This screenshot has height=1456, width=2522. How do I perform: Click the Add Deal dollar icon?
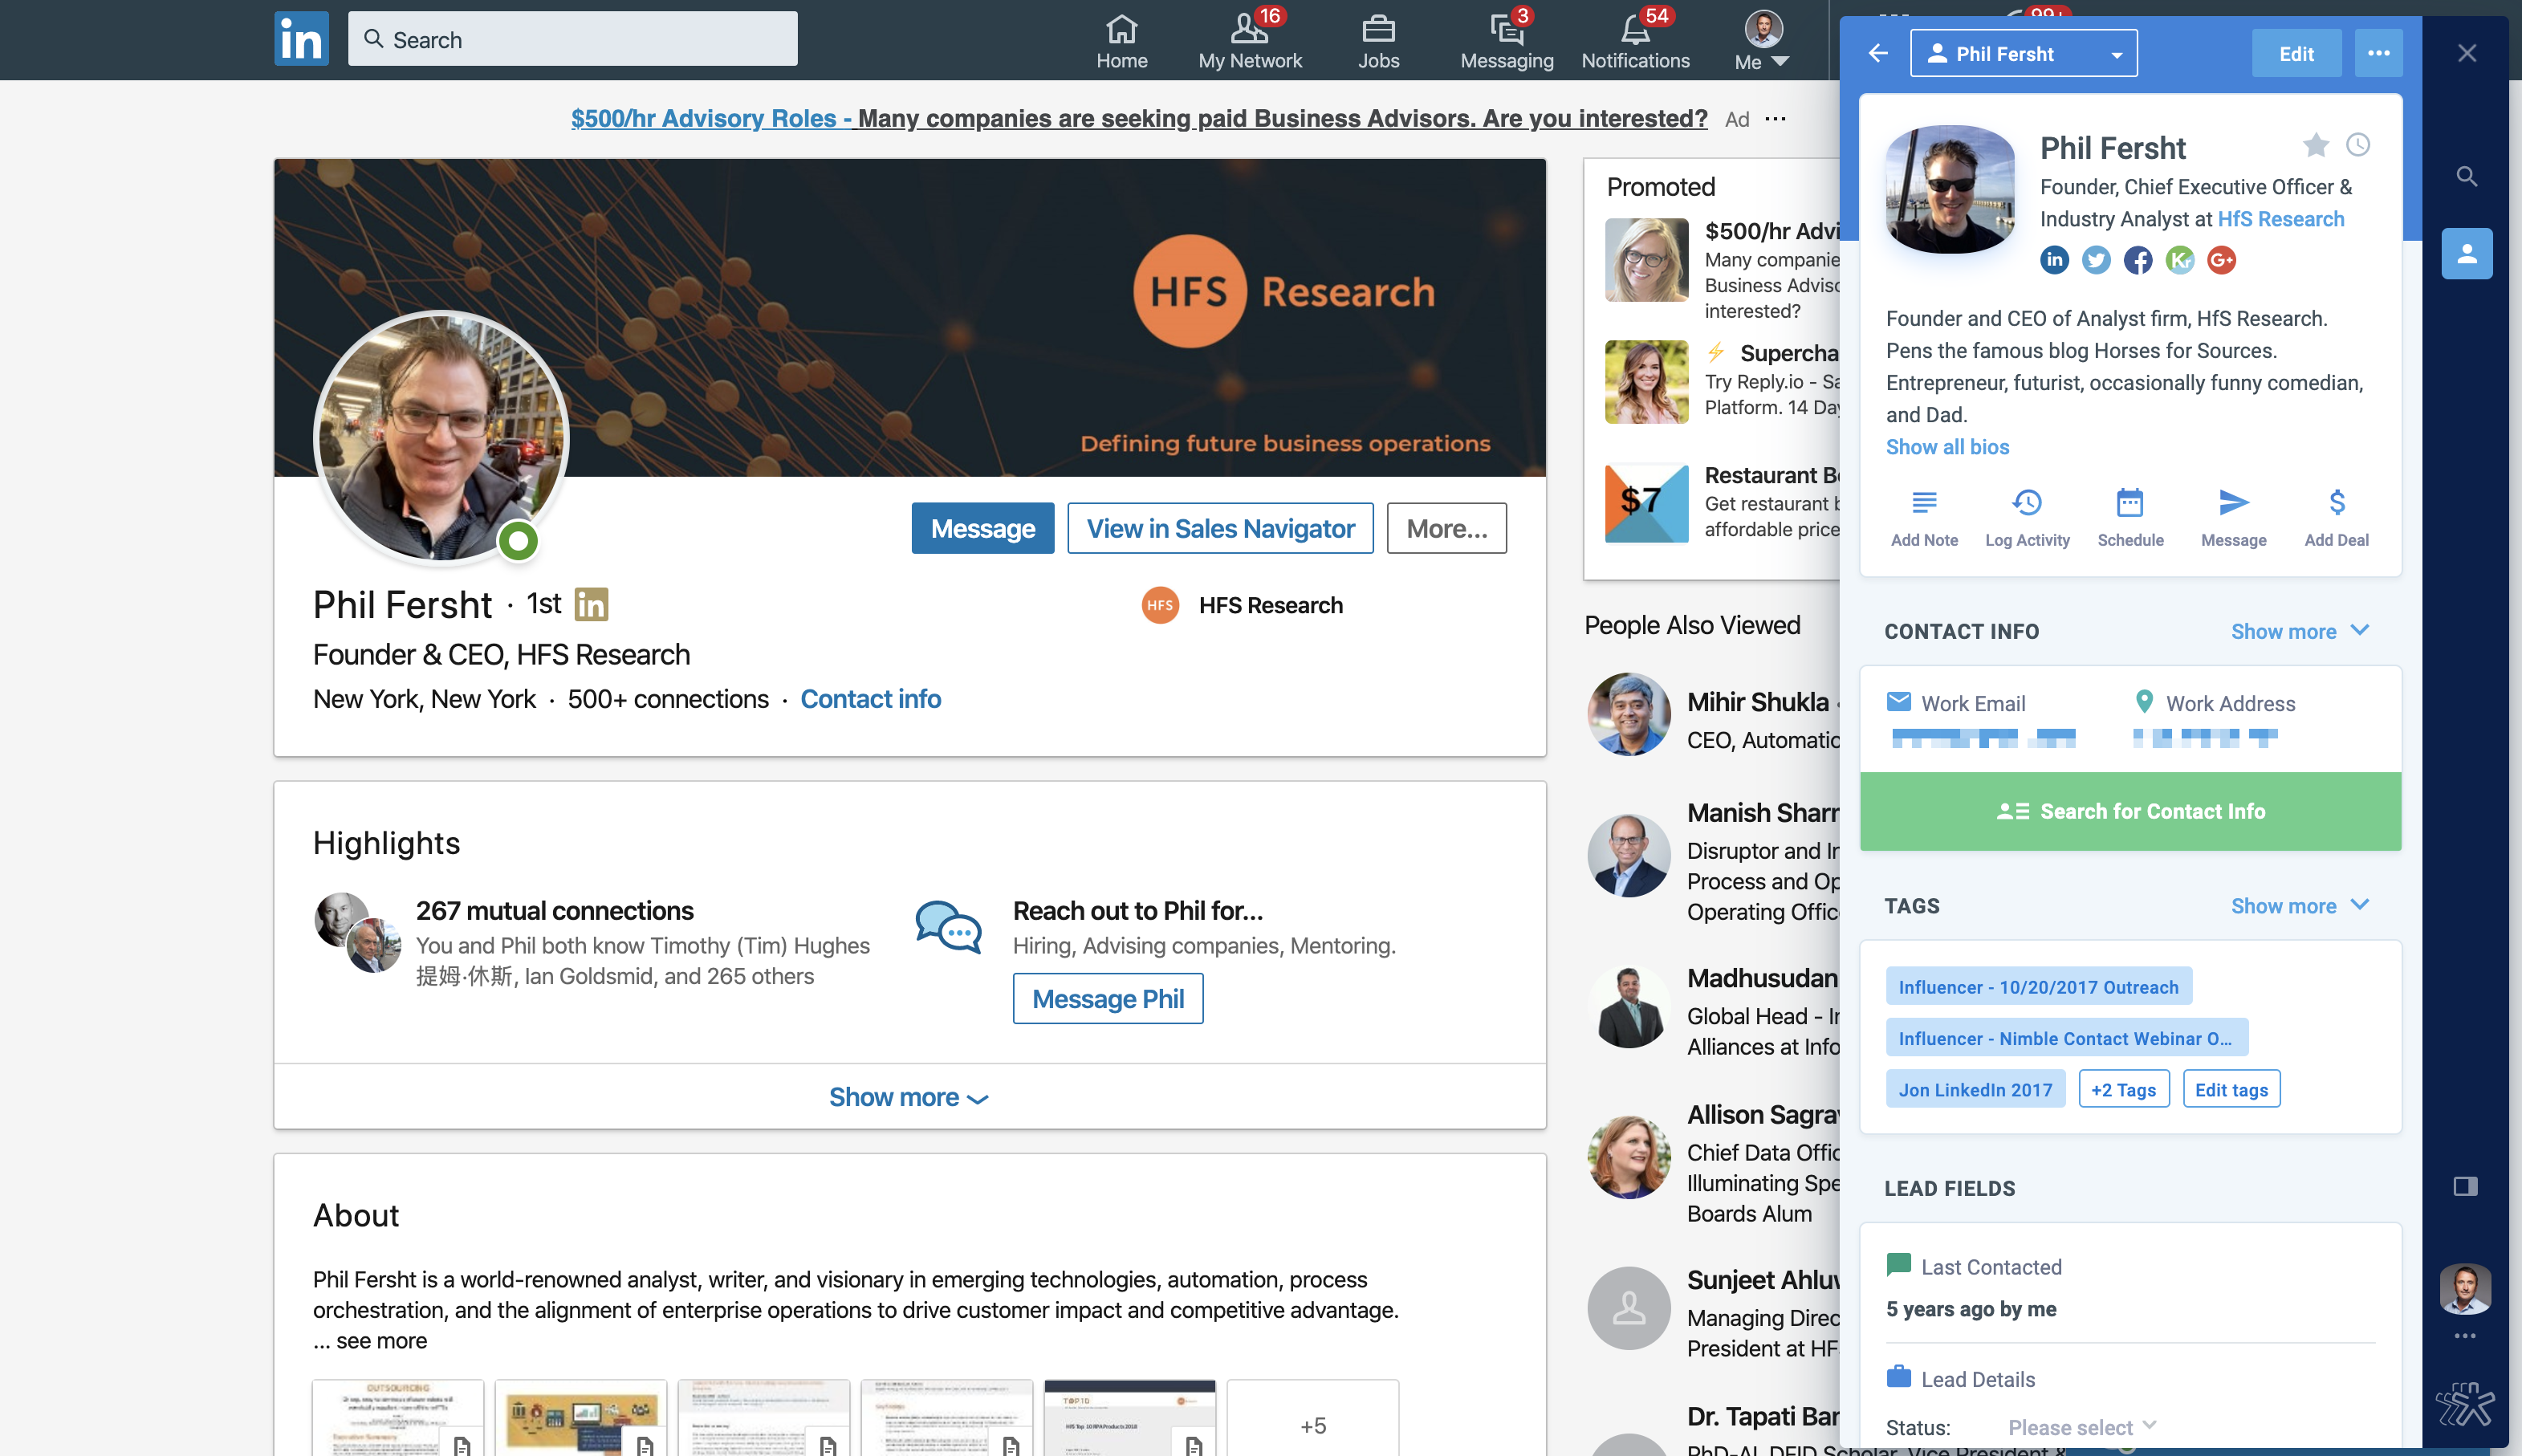pyautogui.click(x=2336, y=502)
